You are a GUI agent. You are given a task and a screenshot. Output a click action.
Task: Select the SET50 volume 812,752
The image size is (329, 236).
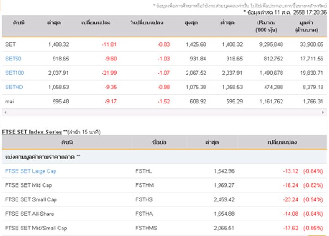274,59
